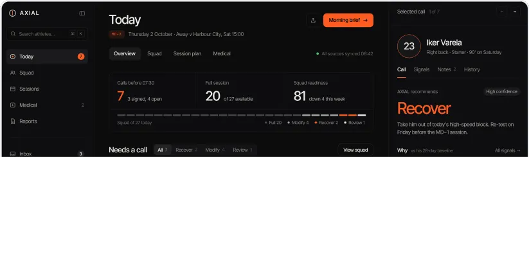Click the AXIAL logo icon

(x=12, y=13)
